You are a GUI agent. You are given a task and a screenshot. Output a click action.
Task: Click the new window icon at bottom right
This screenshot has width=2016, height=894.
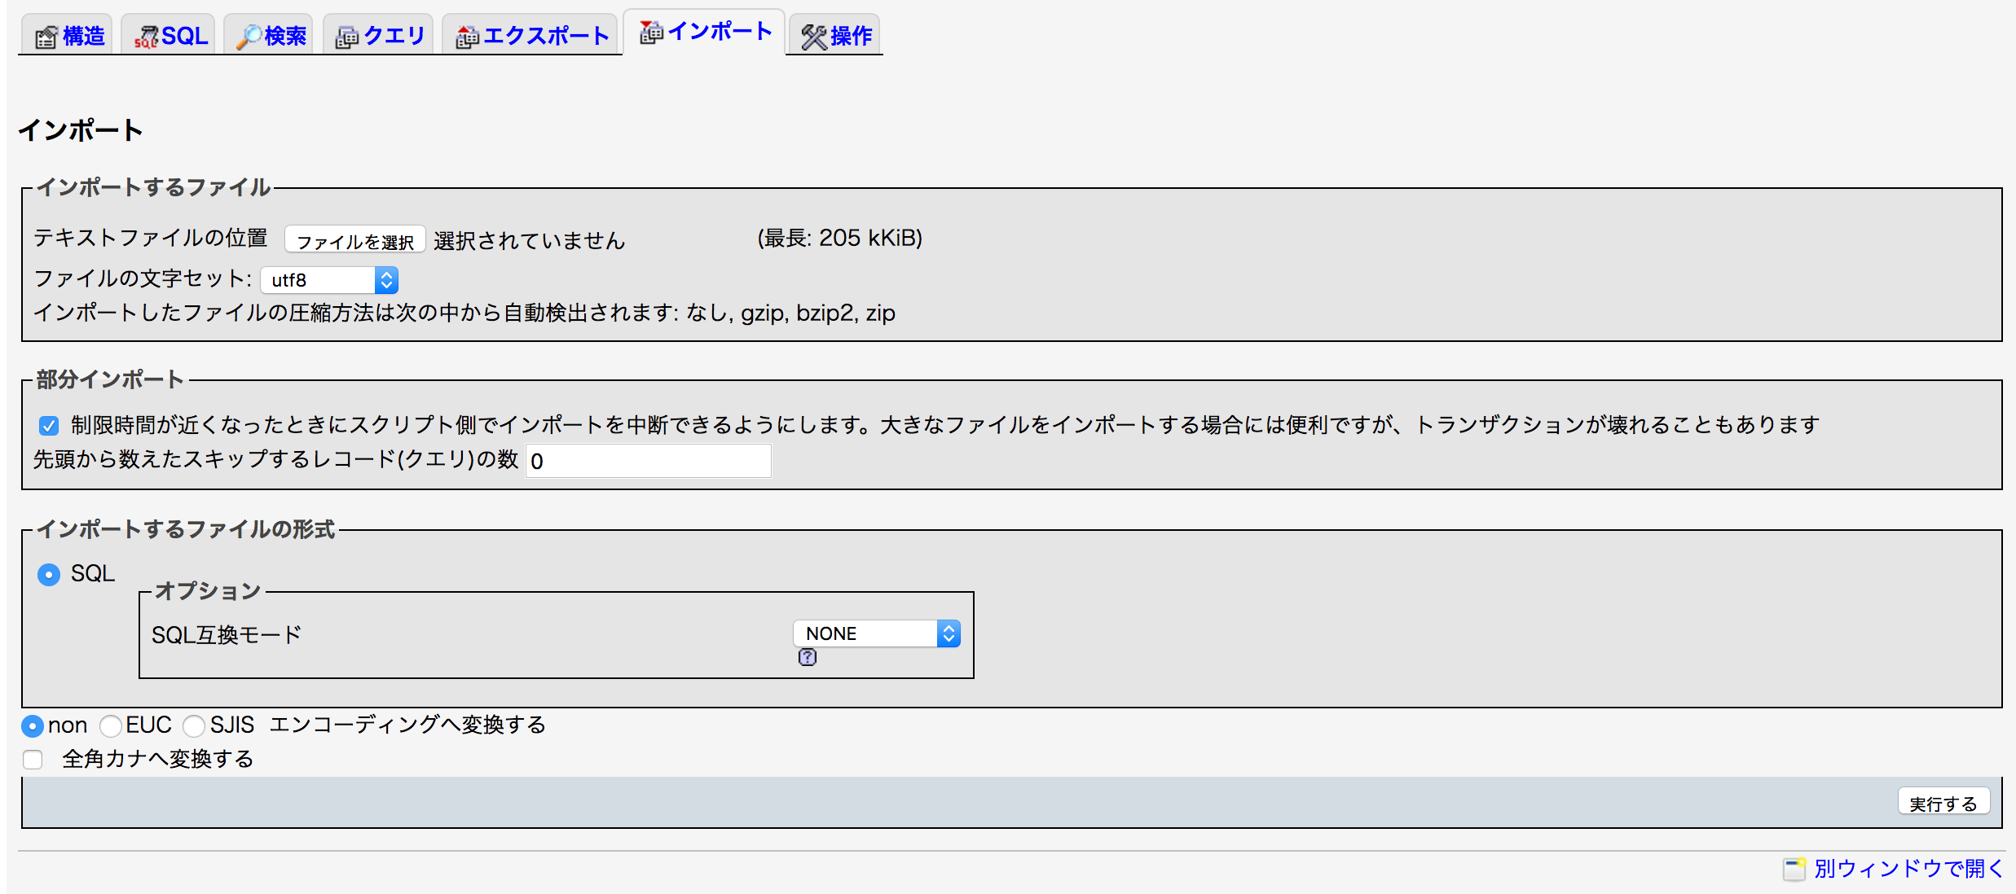pyautogui.click(x=1794, y=870)
